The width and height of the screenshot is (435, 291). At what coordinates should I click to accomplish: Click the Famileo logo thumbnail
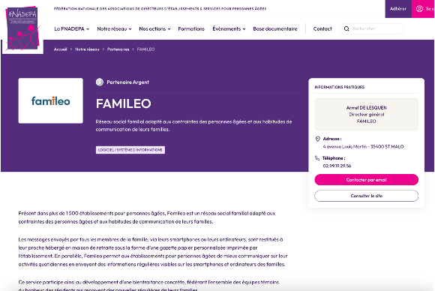pos(50,100)
